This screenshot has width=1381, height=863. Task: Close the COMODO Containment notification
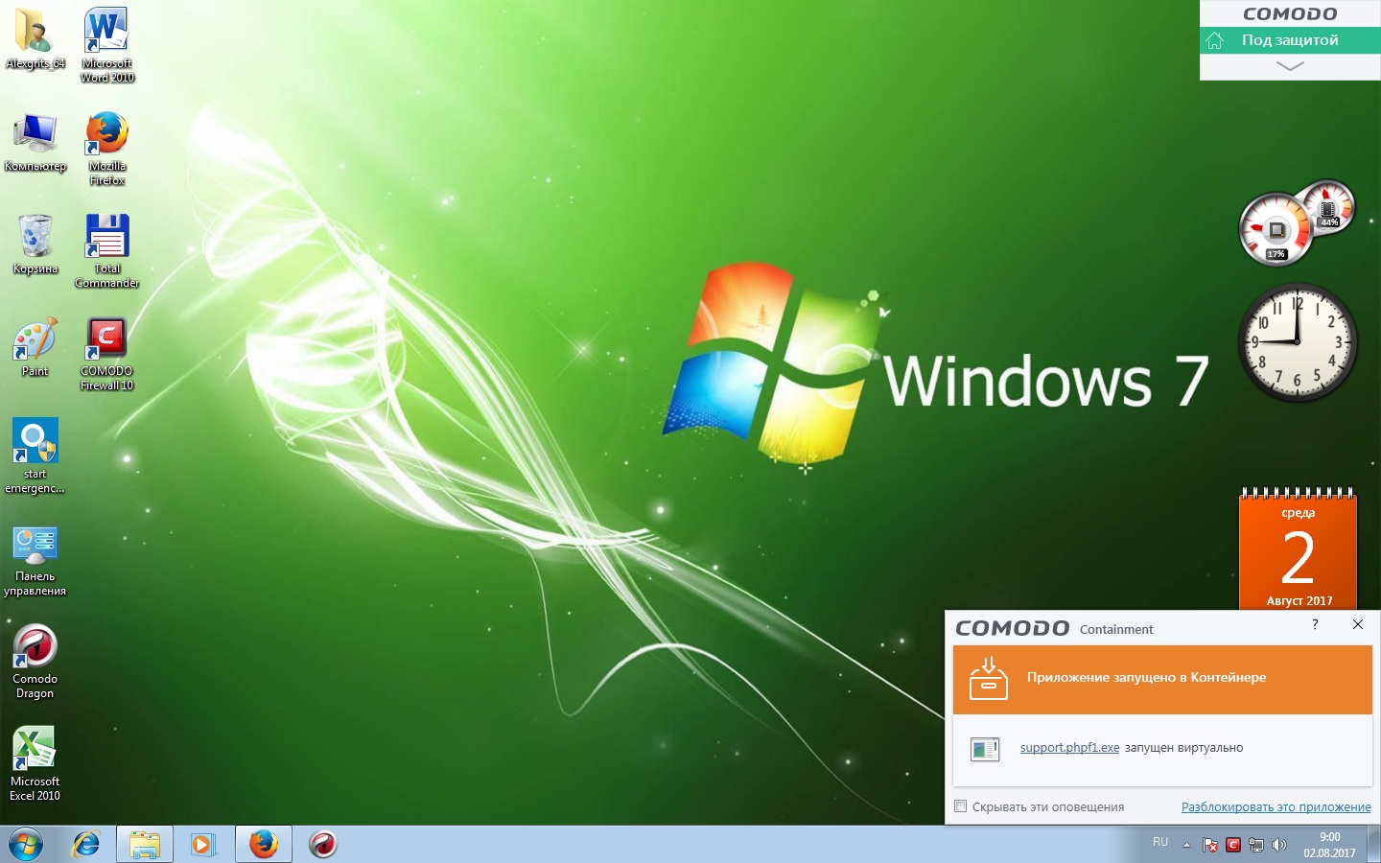pos(1358,624)
